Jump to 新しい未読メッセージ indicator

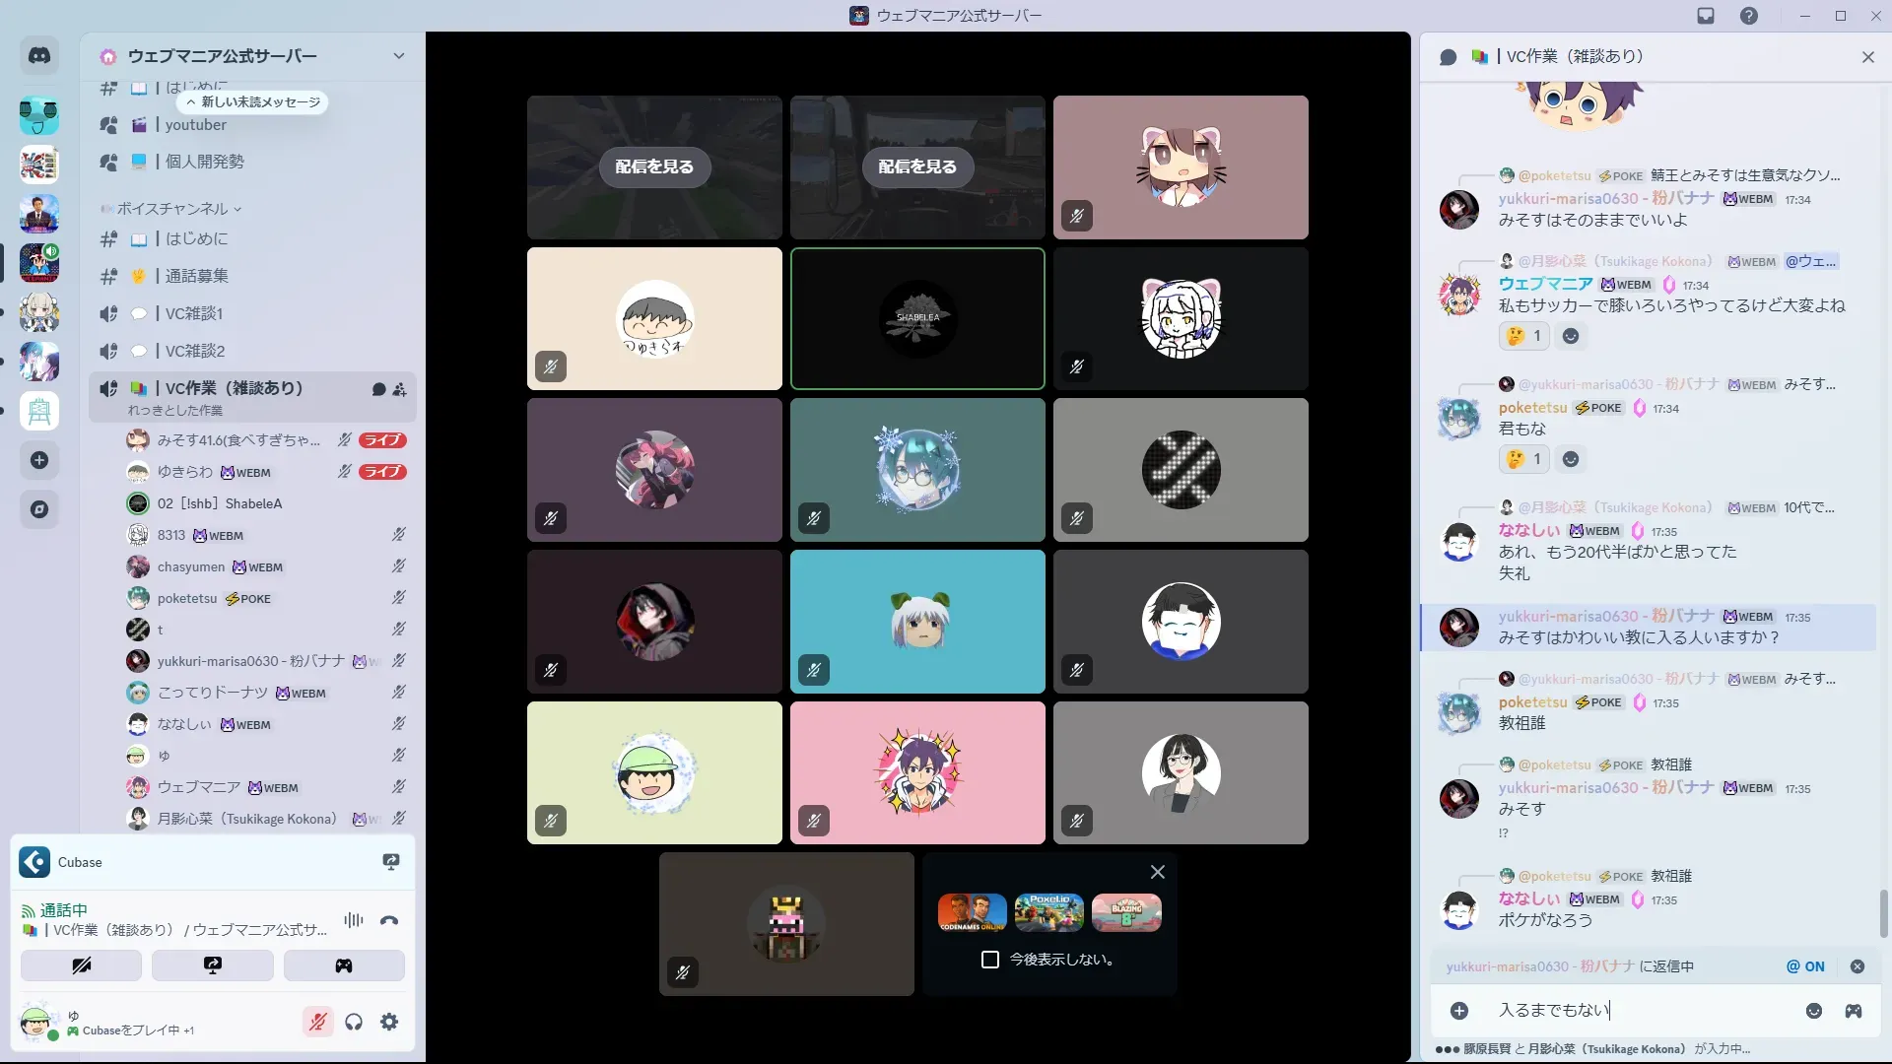coord(253,102)
